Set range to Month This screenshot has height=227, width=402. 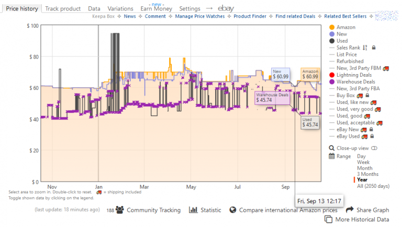364,168
